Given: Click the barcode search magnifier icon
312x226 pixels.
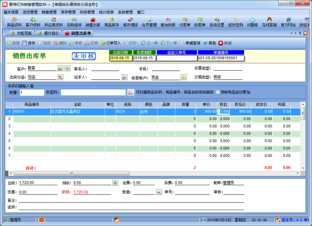Looking at the screenshot, I should click(x=130, y=92).
